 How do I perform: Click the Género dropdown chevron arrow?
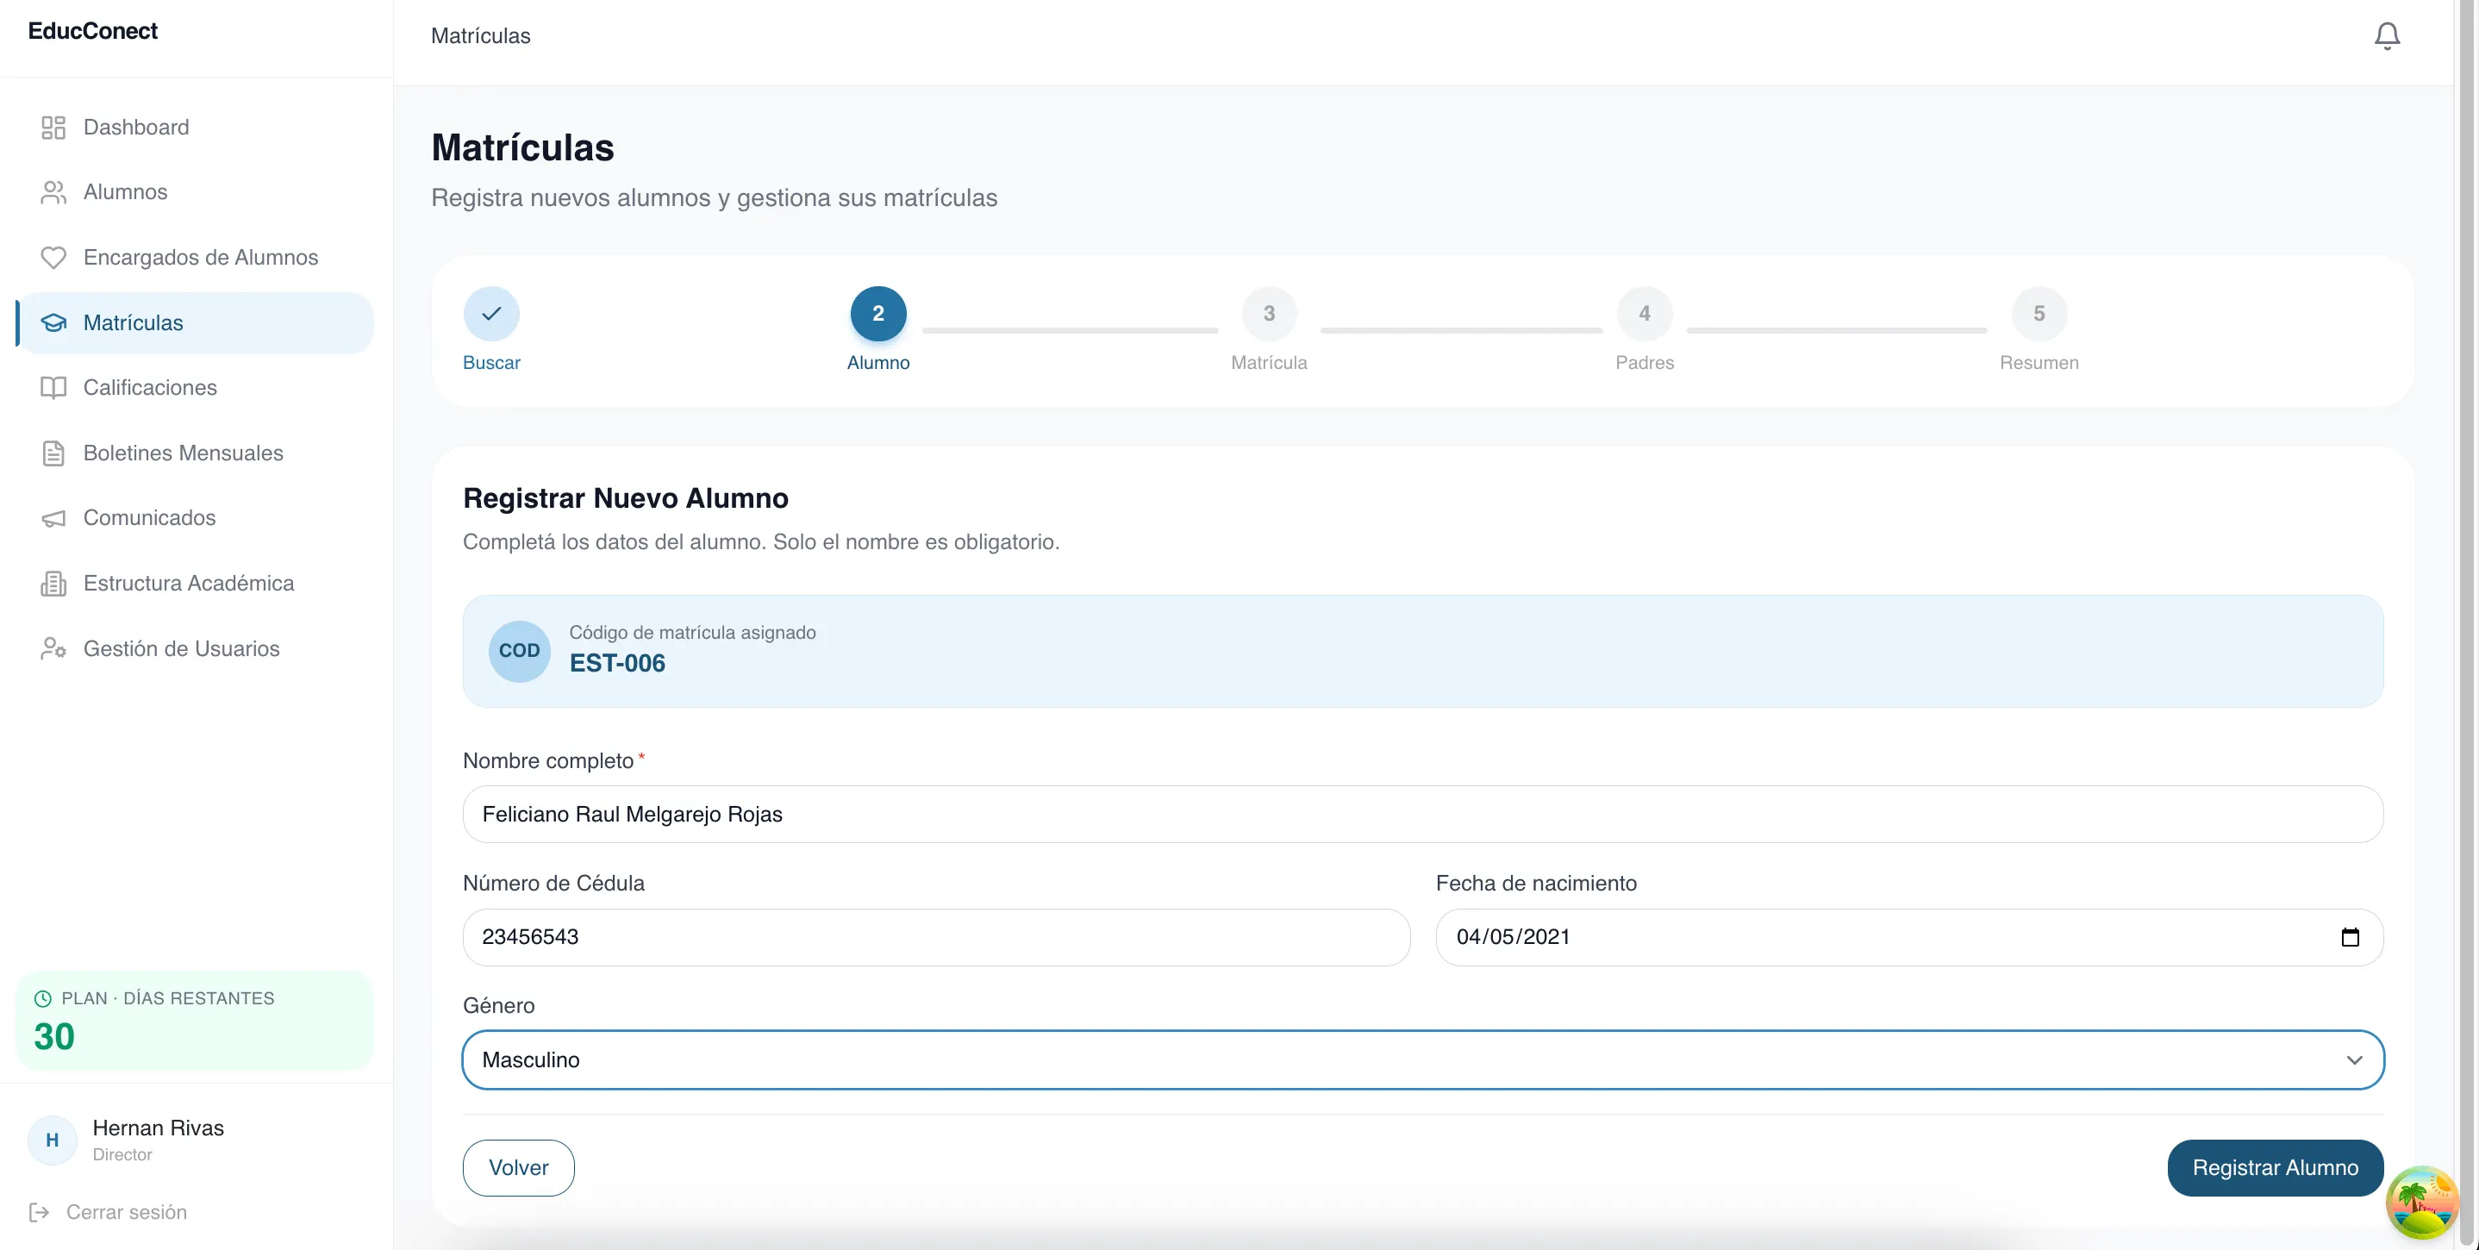click(x=2354, y=1059)
